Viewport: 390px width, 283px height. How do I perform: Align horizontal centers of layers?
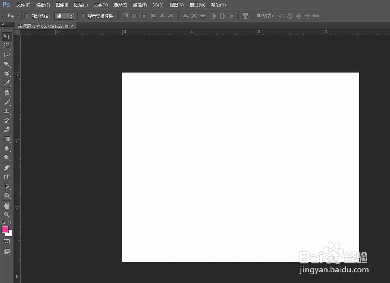coord(162,16)
